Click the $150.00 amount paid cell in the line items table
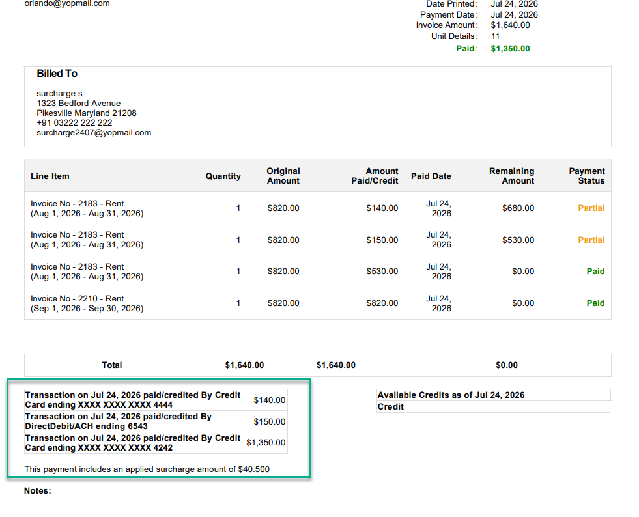The height and width of the screenshot is (517, 639). tap(382, 240)
